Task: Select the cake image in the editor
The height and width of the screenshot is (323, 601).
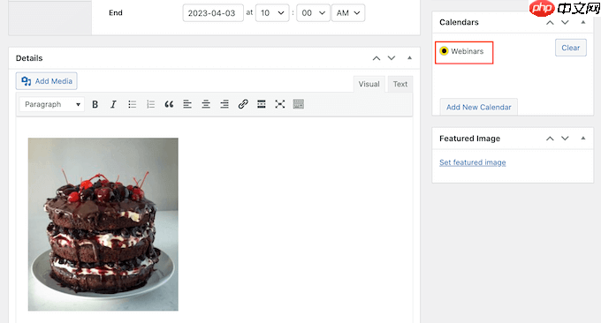Action: [103, 224]
